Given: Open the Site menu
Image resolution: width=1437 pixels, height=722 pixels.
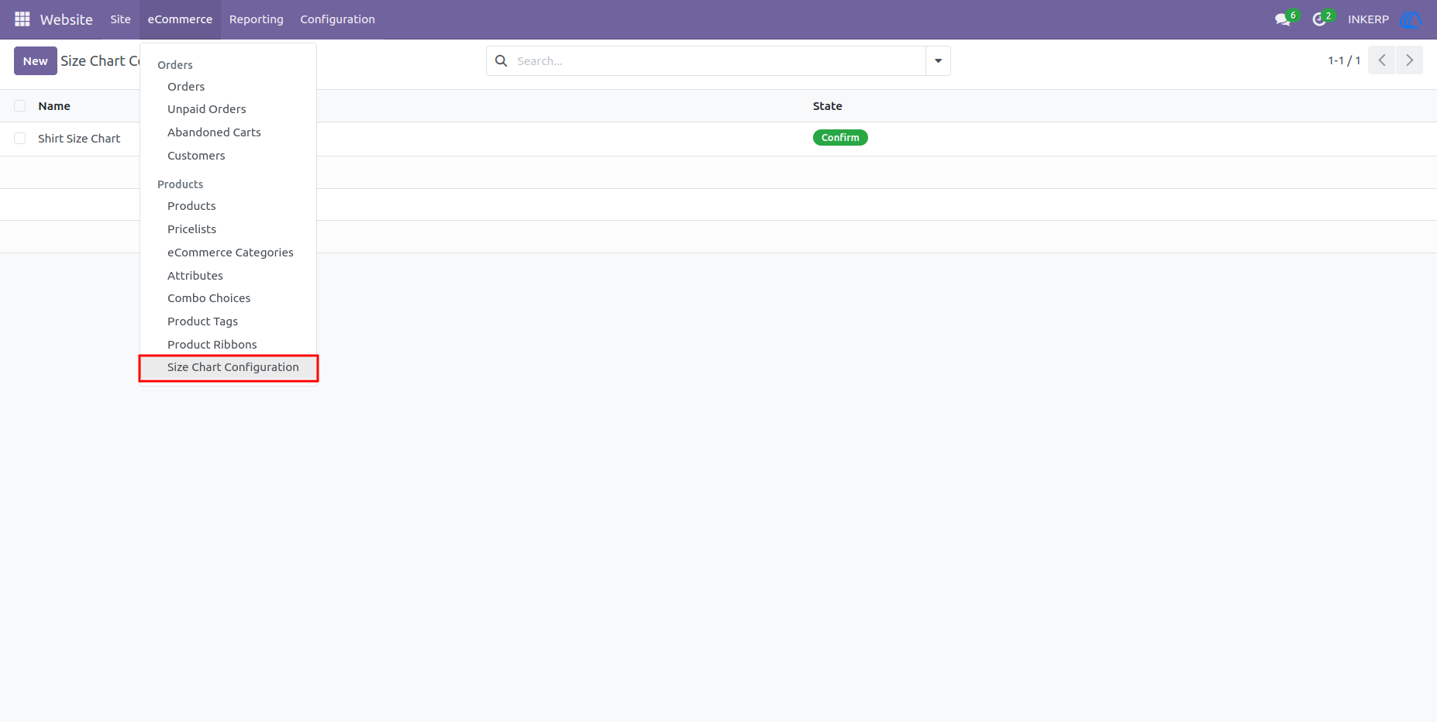Looking at the screenshot, I should pos(120,19).
